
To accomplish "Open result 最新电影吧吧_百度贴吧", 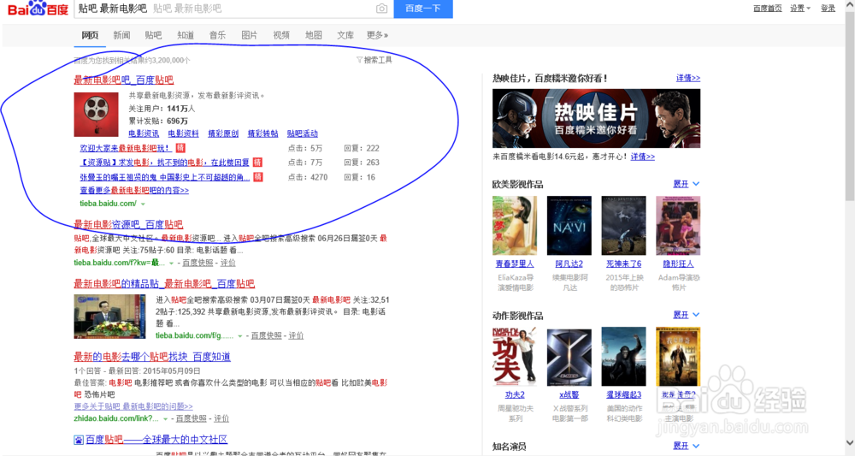I will tap(124, 80).
